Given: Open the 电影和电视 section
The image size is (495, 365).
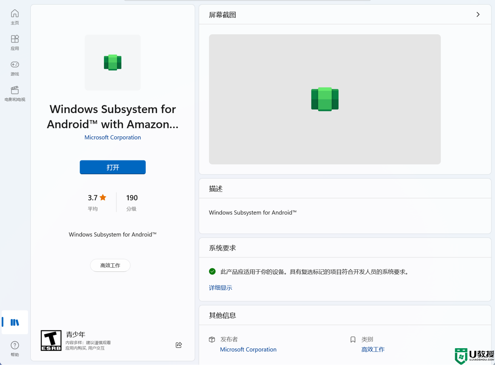Looking at the screenshot, I should click(x=15, y=94).
